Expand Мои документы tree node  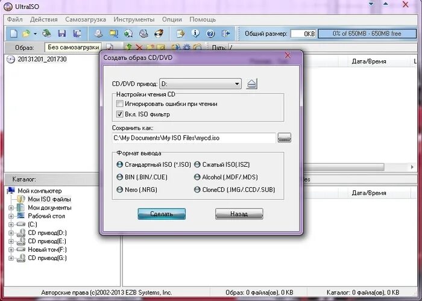point(11,208)
